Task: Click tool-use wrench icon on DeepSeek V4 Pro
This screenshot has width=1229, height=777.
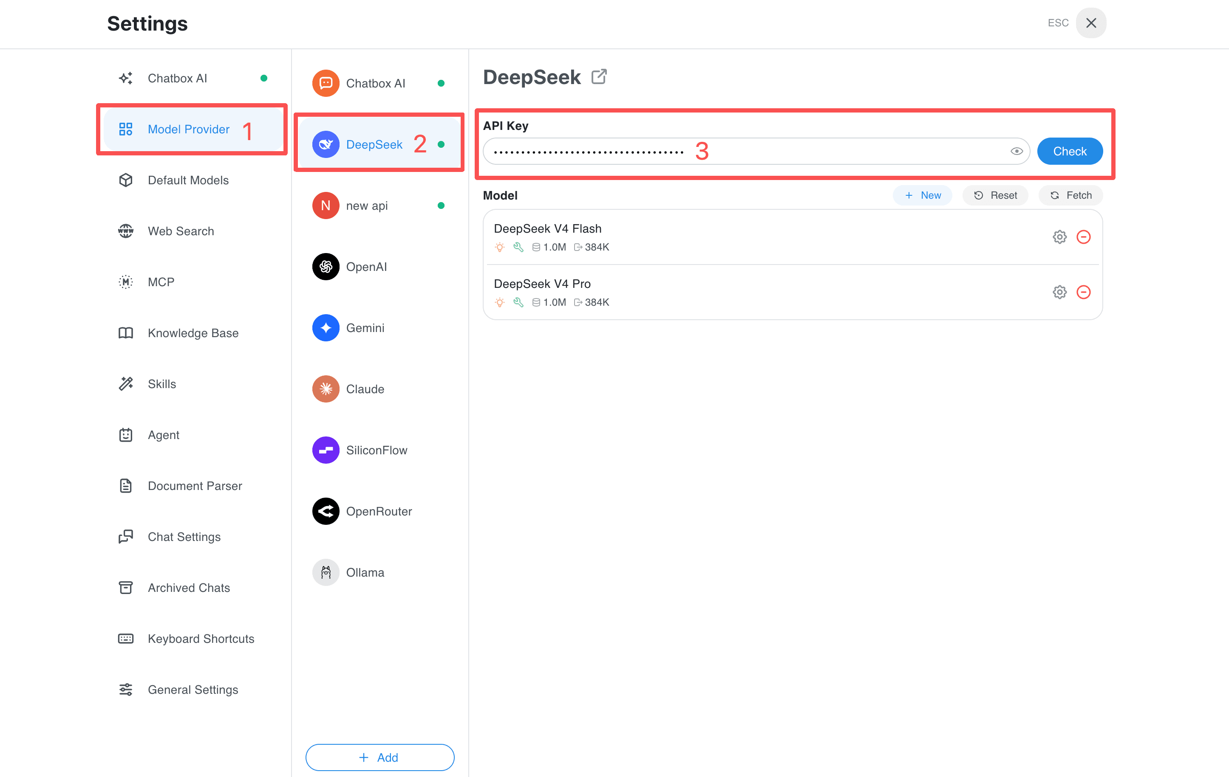Action: [518, 302]
